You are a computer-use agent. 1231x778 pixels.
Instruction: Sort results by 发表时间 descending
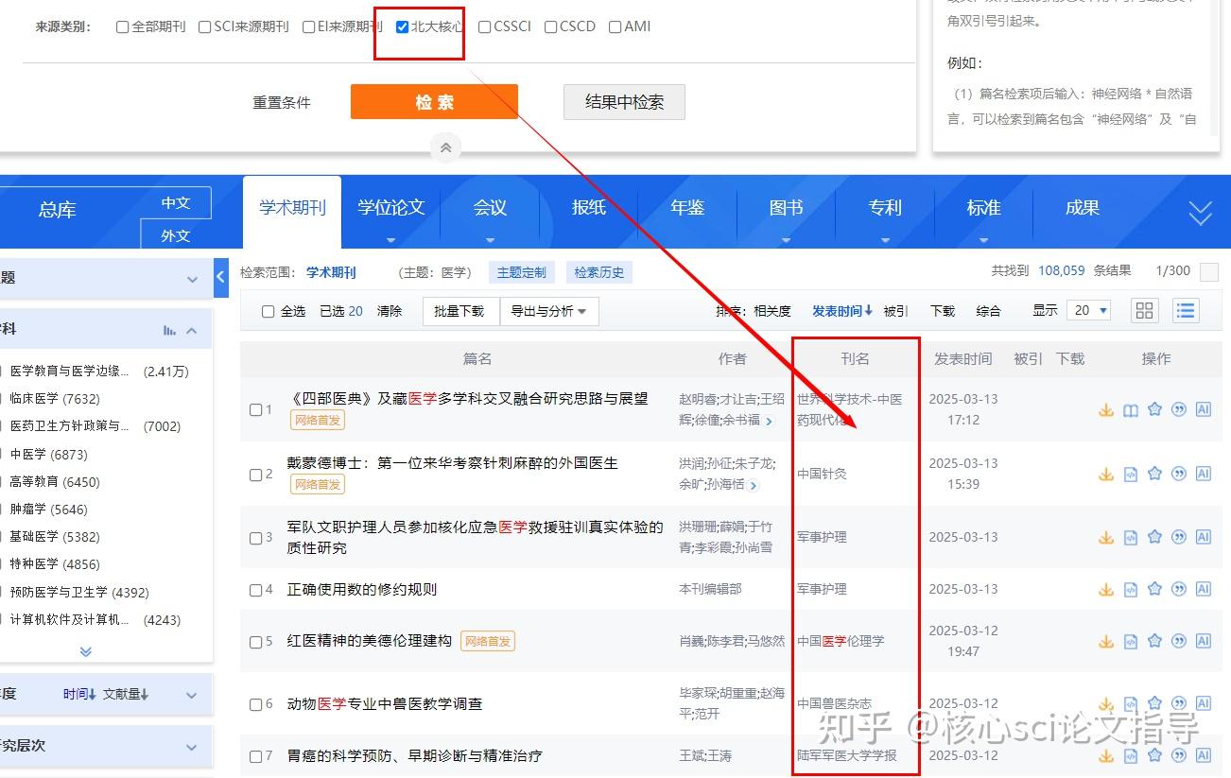(x=840, y=309)
